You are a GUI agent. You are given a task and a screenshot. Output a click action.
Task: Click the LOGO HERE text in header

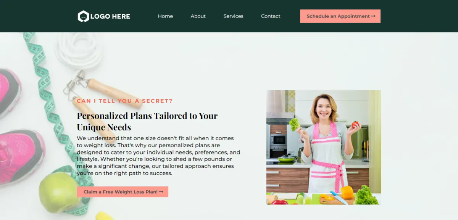coord(110,16)
